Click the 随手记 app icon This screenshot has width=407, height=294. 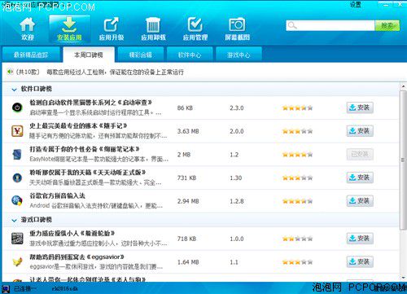click(x=17, y=131)
